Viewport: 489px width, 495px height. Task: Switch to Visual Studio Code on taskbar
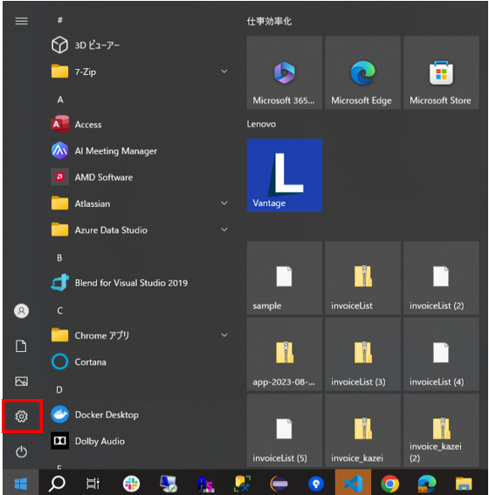point(353,484)
